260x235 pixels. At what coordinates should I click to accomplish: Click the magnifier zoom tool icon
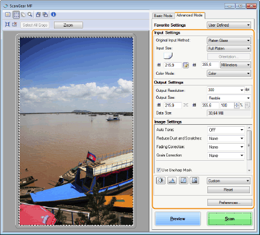click(x=30, y=15)
